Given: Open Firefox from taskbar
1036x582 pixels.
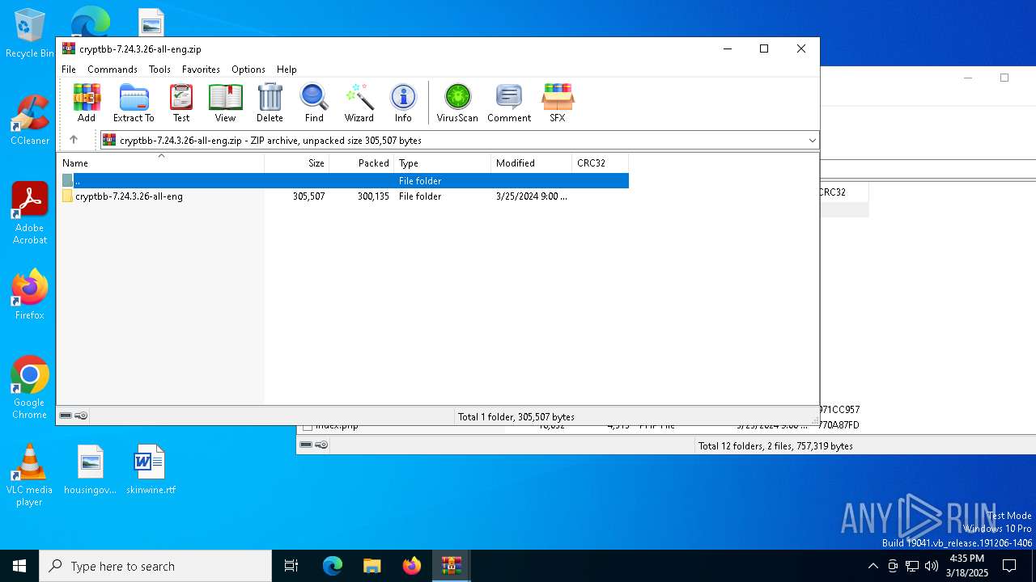Looking at the screenshot, I should (x=411, y=566).
